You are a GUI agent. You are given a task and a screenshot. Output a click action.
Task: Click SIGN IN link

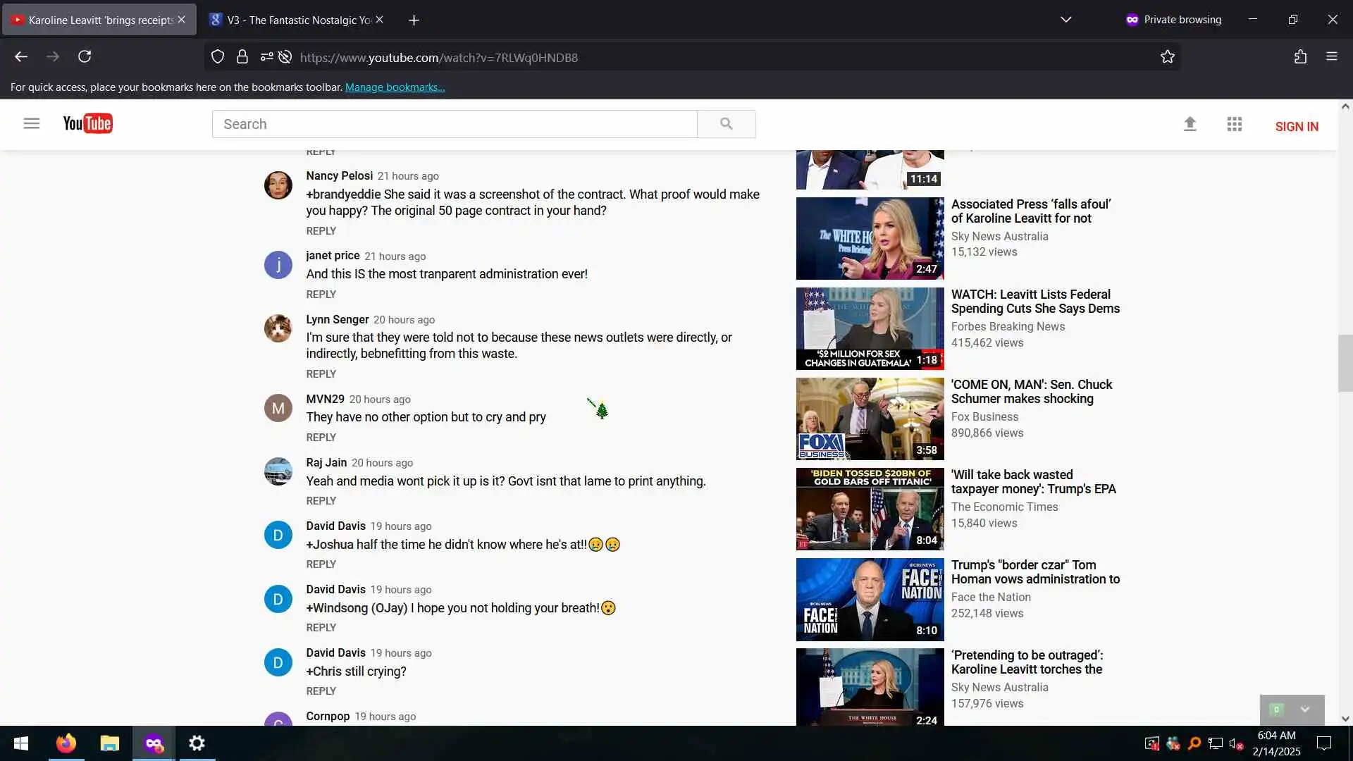pyautogui.click(x=1296, y=127)
